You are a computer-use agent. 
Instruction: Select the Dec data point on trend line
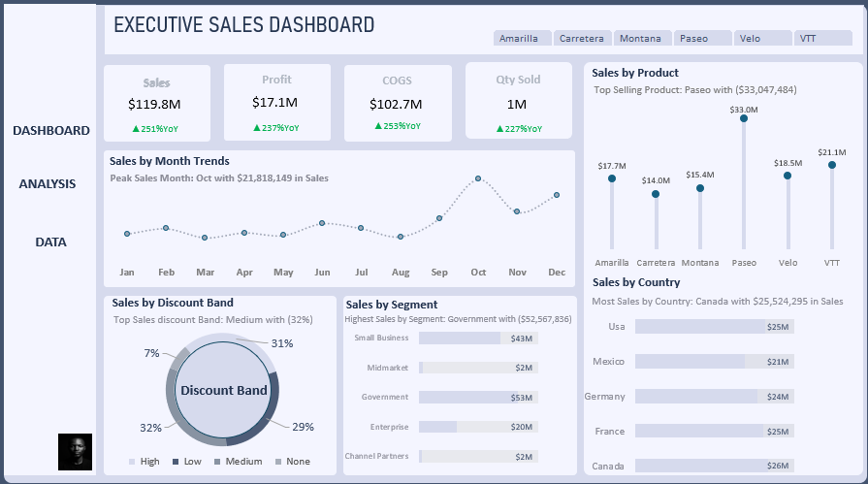tap(557, 195)
